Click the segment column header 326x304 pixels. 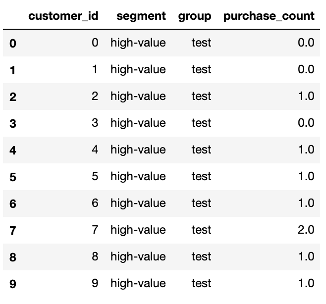click(x=141, y=16)
